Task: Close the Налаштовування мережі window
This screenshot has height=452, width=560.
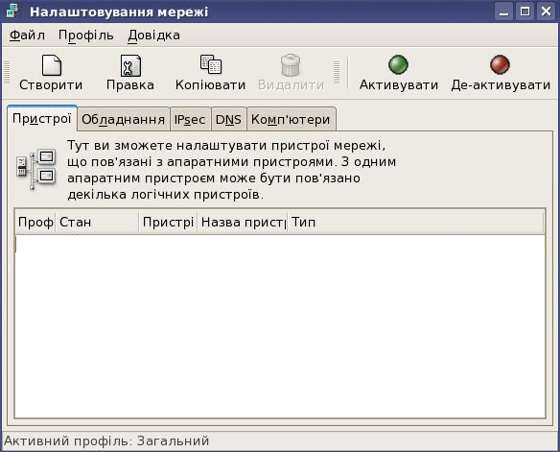Action: click(x=546, y=12)
